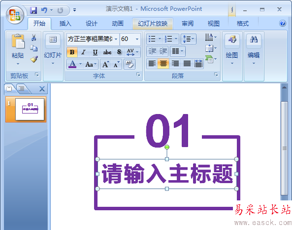Show the Slides thumbnail pane tab
This screenshot has width=292, height=230.
(9, 89)
